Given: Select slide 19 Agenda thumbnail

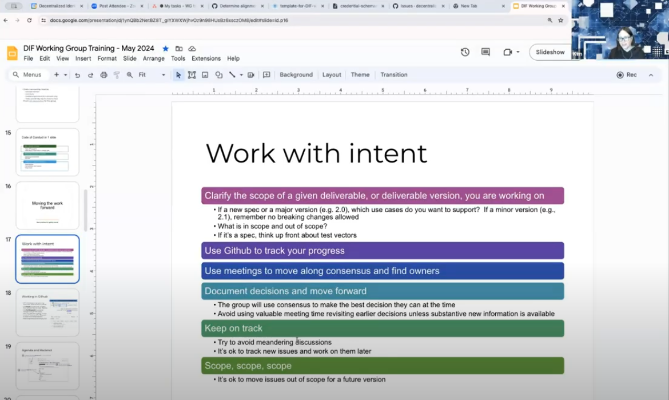Looking at the screenshot, I should 47,366.
